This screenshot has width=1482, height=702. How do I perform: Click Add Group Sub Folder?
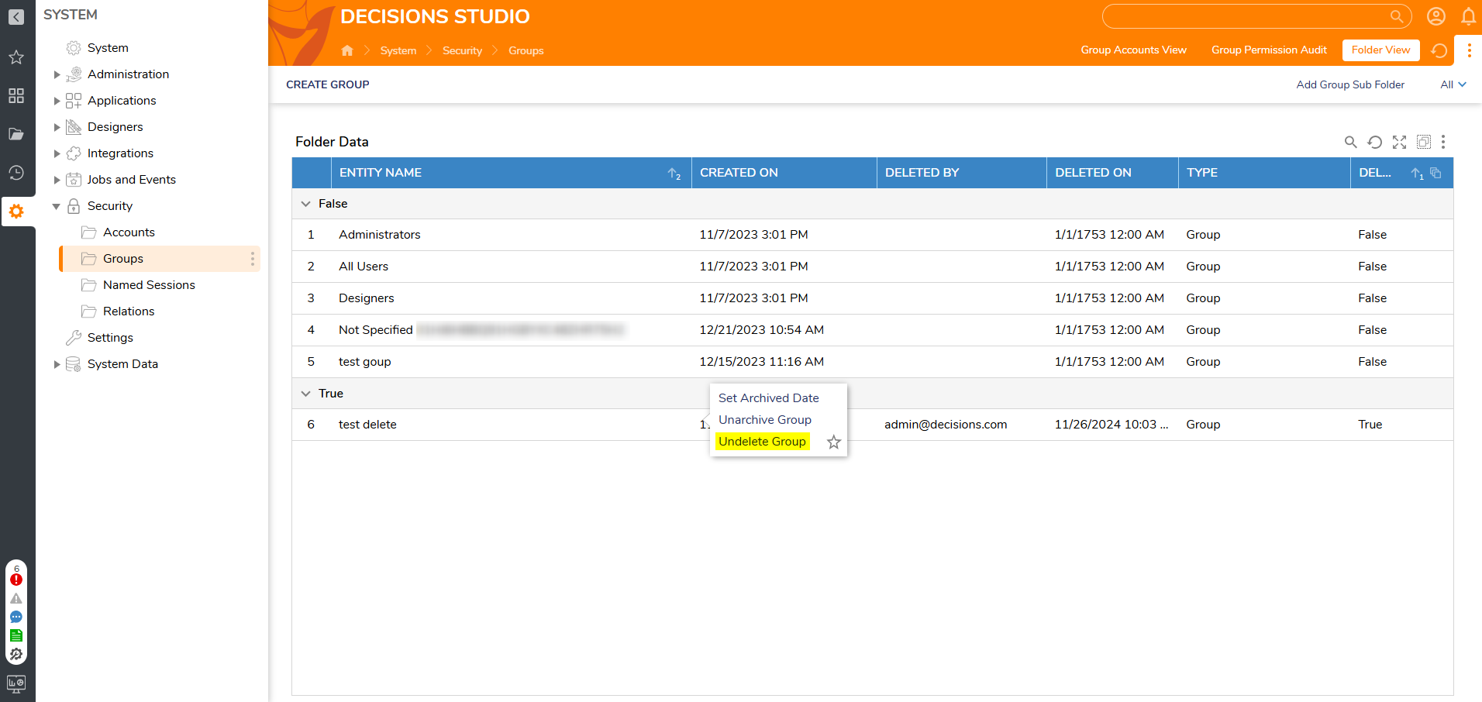click(1350, 84)
